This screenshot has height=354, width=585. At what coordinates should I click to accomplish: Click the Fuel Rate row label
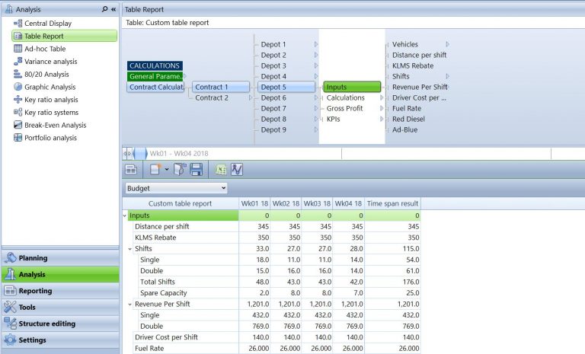pos(149,349)
